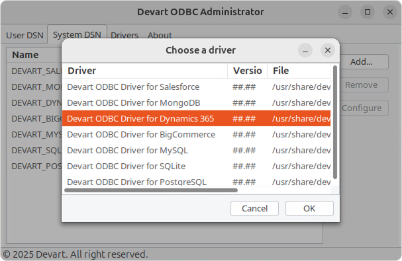The height and width of the screenshot is (261, 402).
Task: Select Devart ODBC Driver for BigCommerce
Action: [x=197, y=134]
